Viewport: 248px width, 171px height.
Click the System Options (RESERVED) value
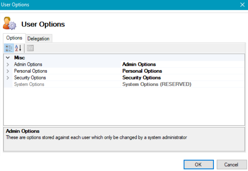157,84
